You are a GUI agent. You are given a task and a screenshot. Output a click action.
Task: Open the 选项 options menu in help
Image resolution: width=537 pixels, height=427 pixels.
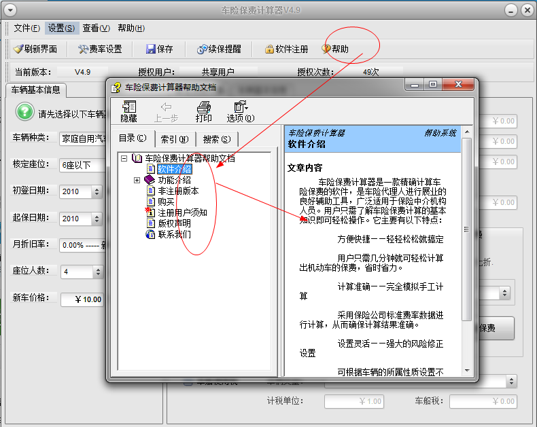(x=240, y=111)
